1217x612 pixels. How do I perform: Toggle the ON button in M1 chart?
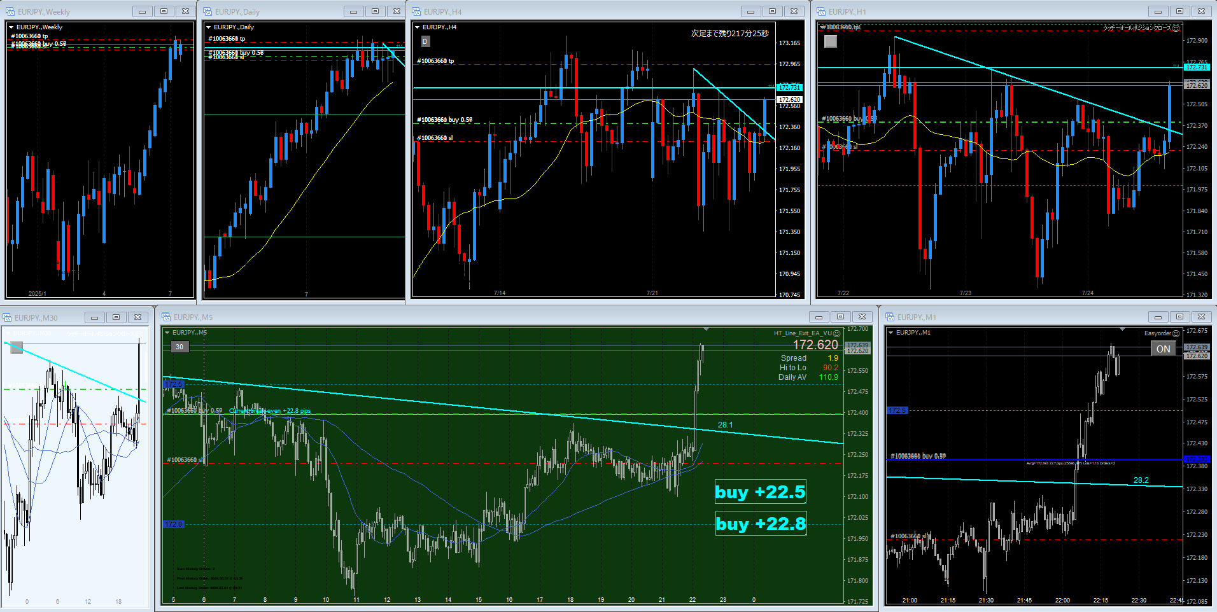pyautogui.click(x=1163, y=349)
